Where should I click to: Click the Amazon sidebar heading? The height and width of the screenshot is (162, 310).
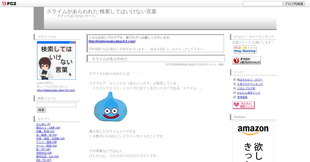(x=239, y=117)
